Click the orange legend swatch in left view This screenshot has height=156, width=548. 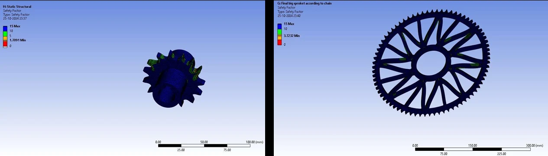click(5, 38)
